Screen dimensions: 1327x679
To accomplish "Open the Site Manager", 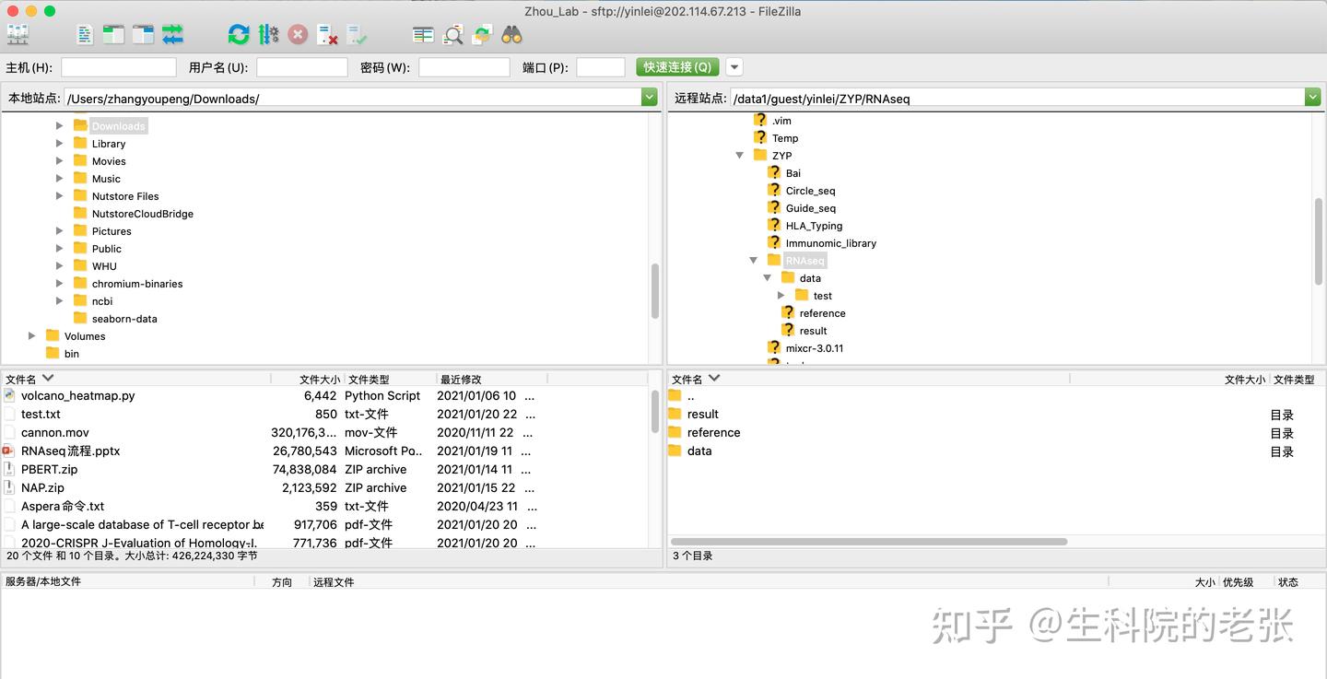I will 17,34.
